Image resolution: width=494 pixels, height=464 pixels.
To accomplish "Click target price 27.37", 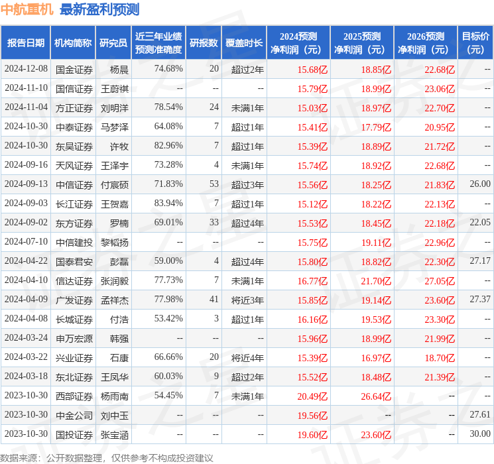I will point(480,299).
